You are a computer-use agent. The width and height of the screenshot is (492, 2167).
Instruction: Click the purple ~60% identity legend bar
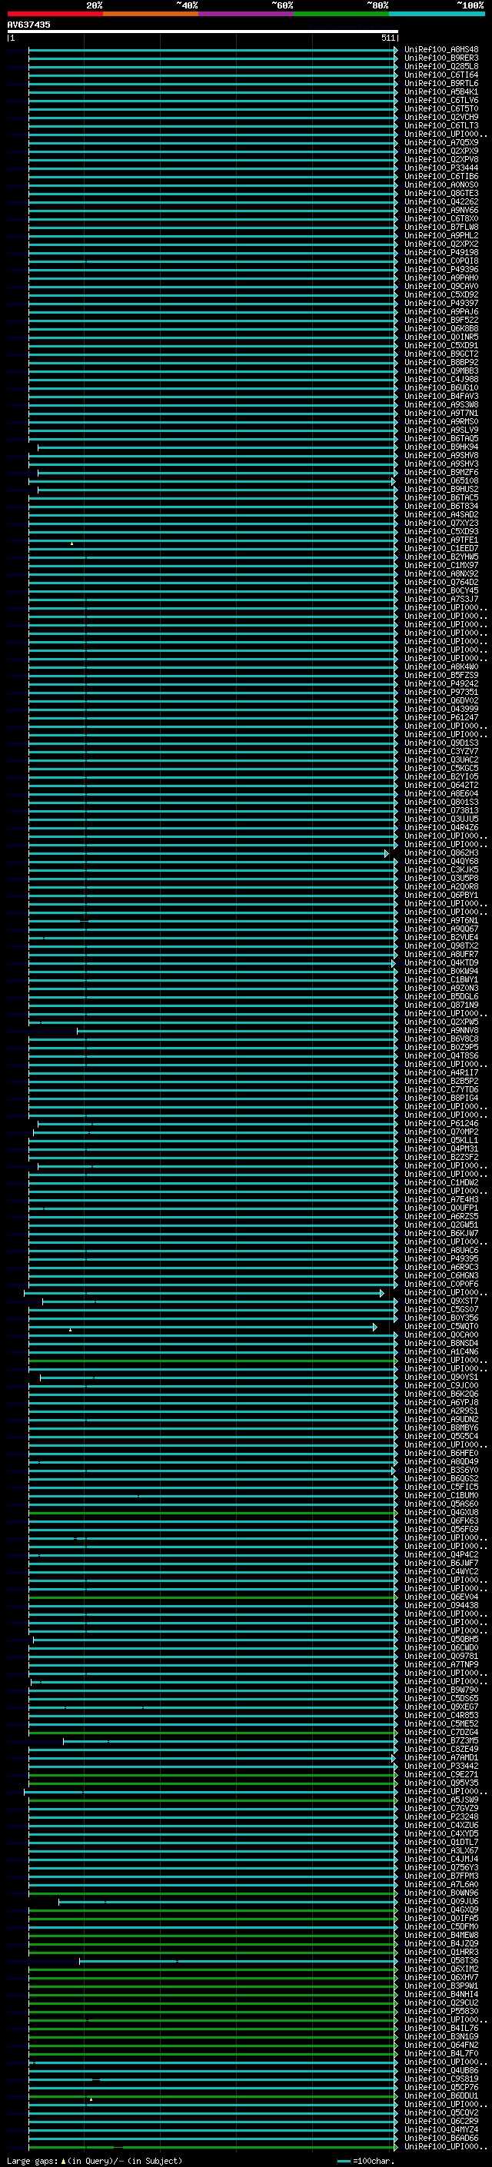click(x=245, y=14)
